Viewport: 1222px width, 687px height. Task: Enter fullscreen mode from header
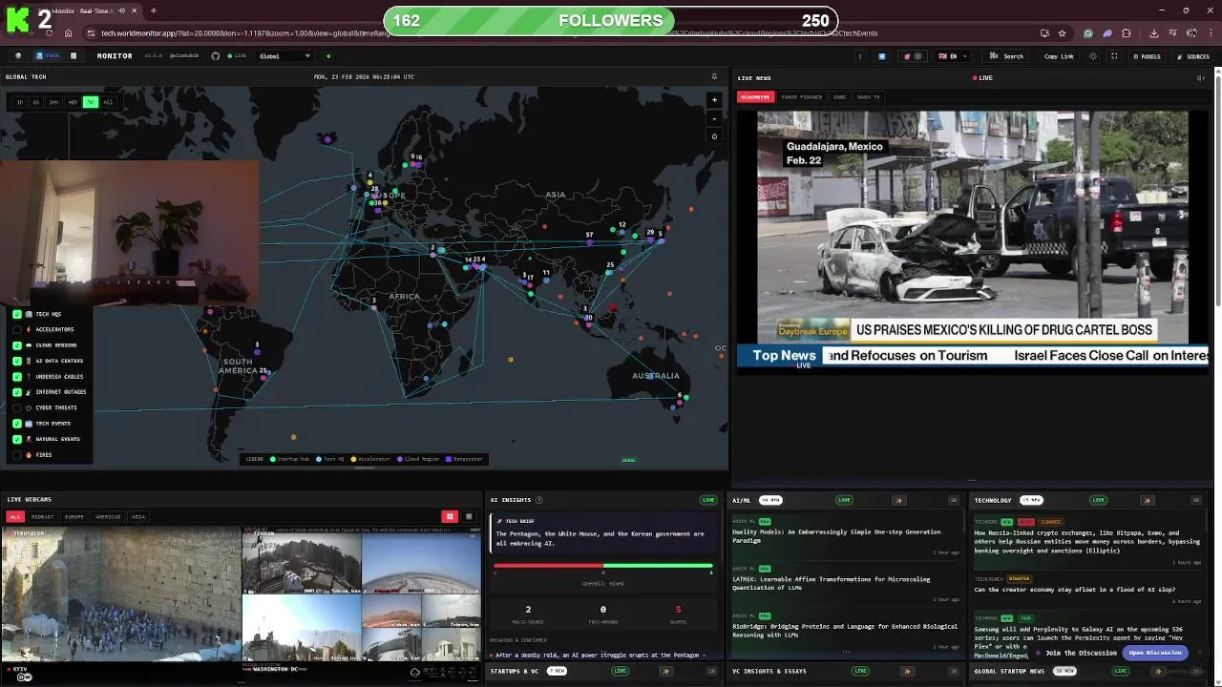pos(1114,56)
